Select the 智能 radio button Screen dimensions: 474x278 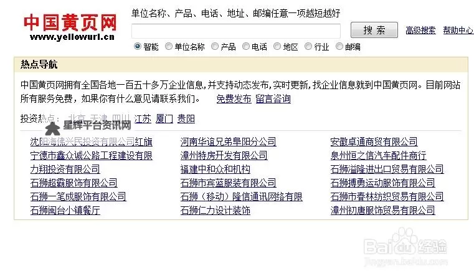(138, 46)
